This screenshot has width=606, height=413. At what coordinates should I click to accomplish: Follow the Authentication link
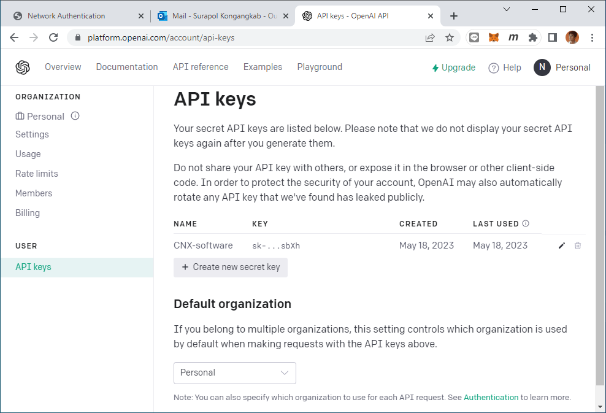(491, 397)
